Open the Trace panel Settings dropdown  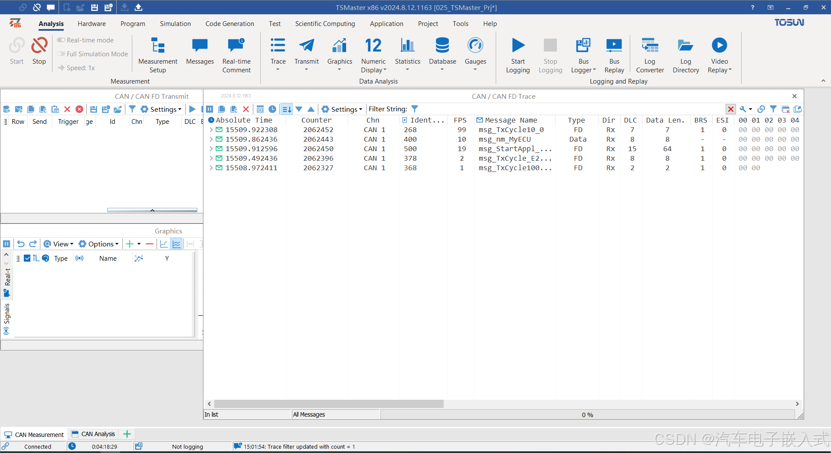pos(342,109)
